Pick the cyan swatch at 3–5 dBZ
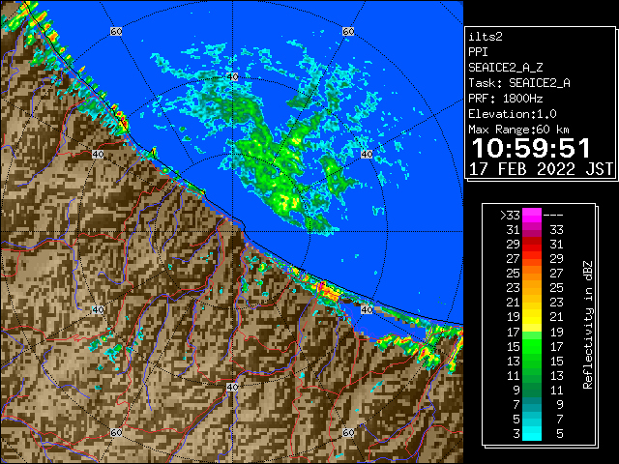 pos(532,433)
